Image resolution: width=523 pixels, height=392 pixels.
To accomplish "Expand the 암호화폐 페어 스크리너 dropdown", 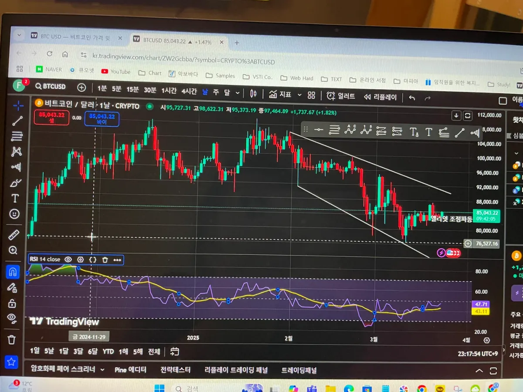I will coord(102,369).
